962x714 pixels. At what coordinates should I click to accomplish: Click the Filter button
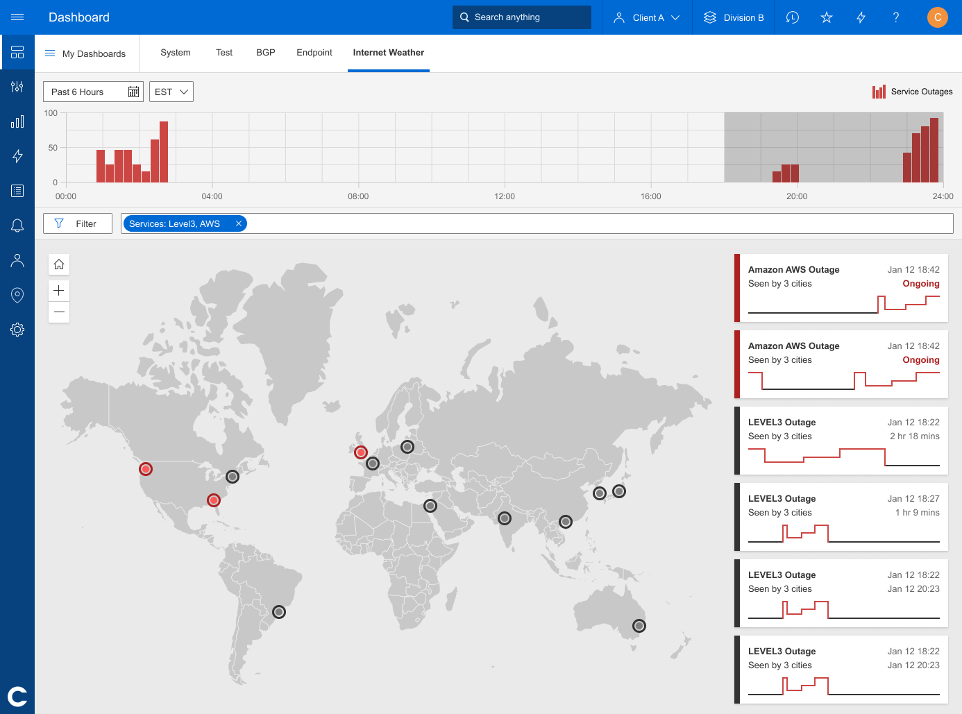pos(78,223)
